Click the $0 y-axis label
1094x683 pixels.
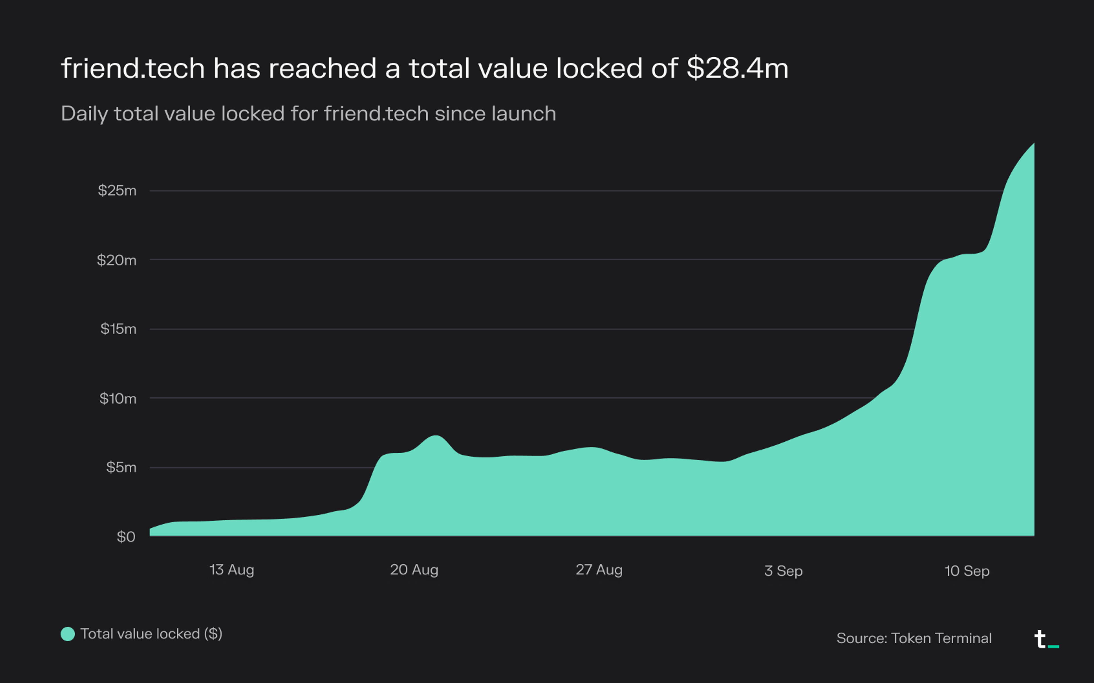[x=126, y=537]
